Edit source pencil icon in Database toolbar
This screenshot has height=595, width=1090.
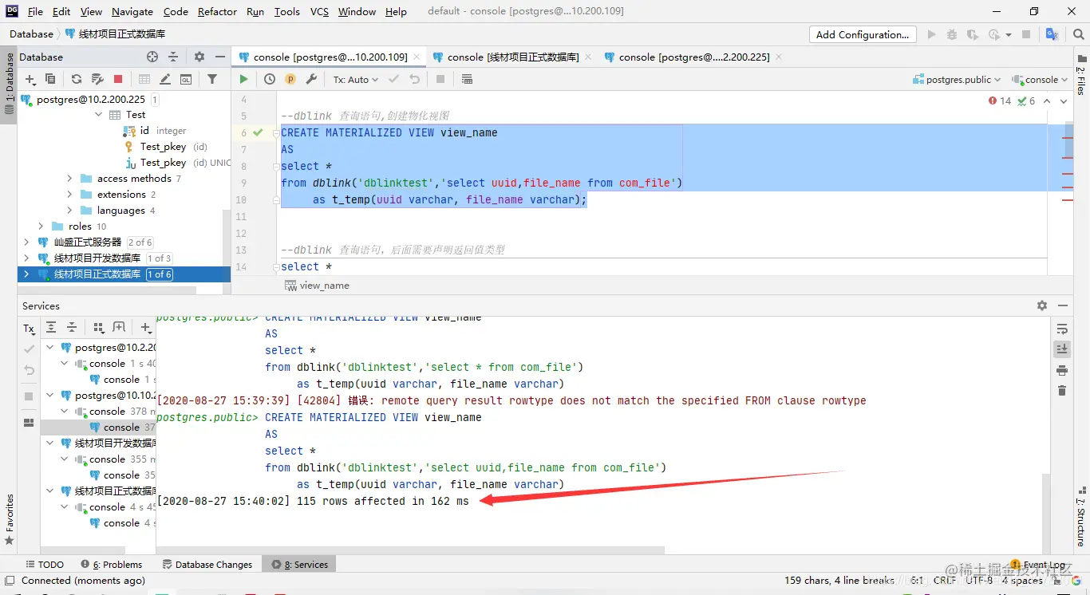tap(165, 79)
